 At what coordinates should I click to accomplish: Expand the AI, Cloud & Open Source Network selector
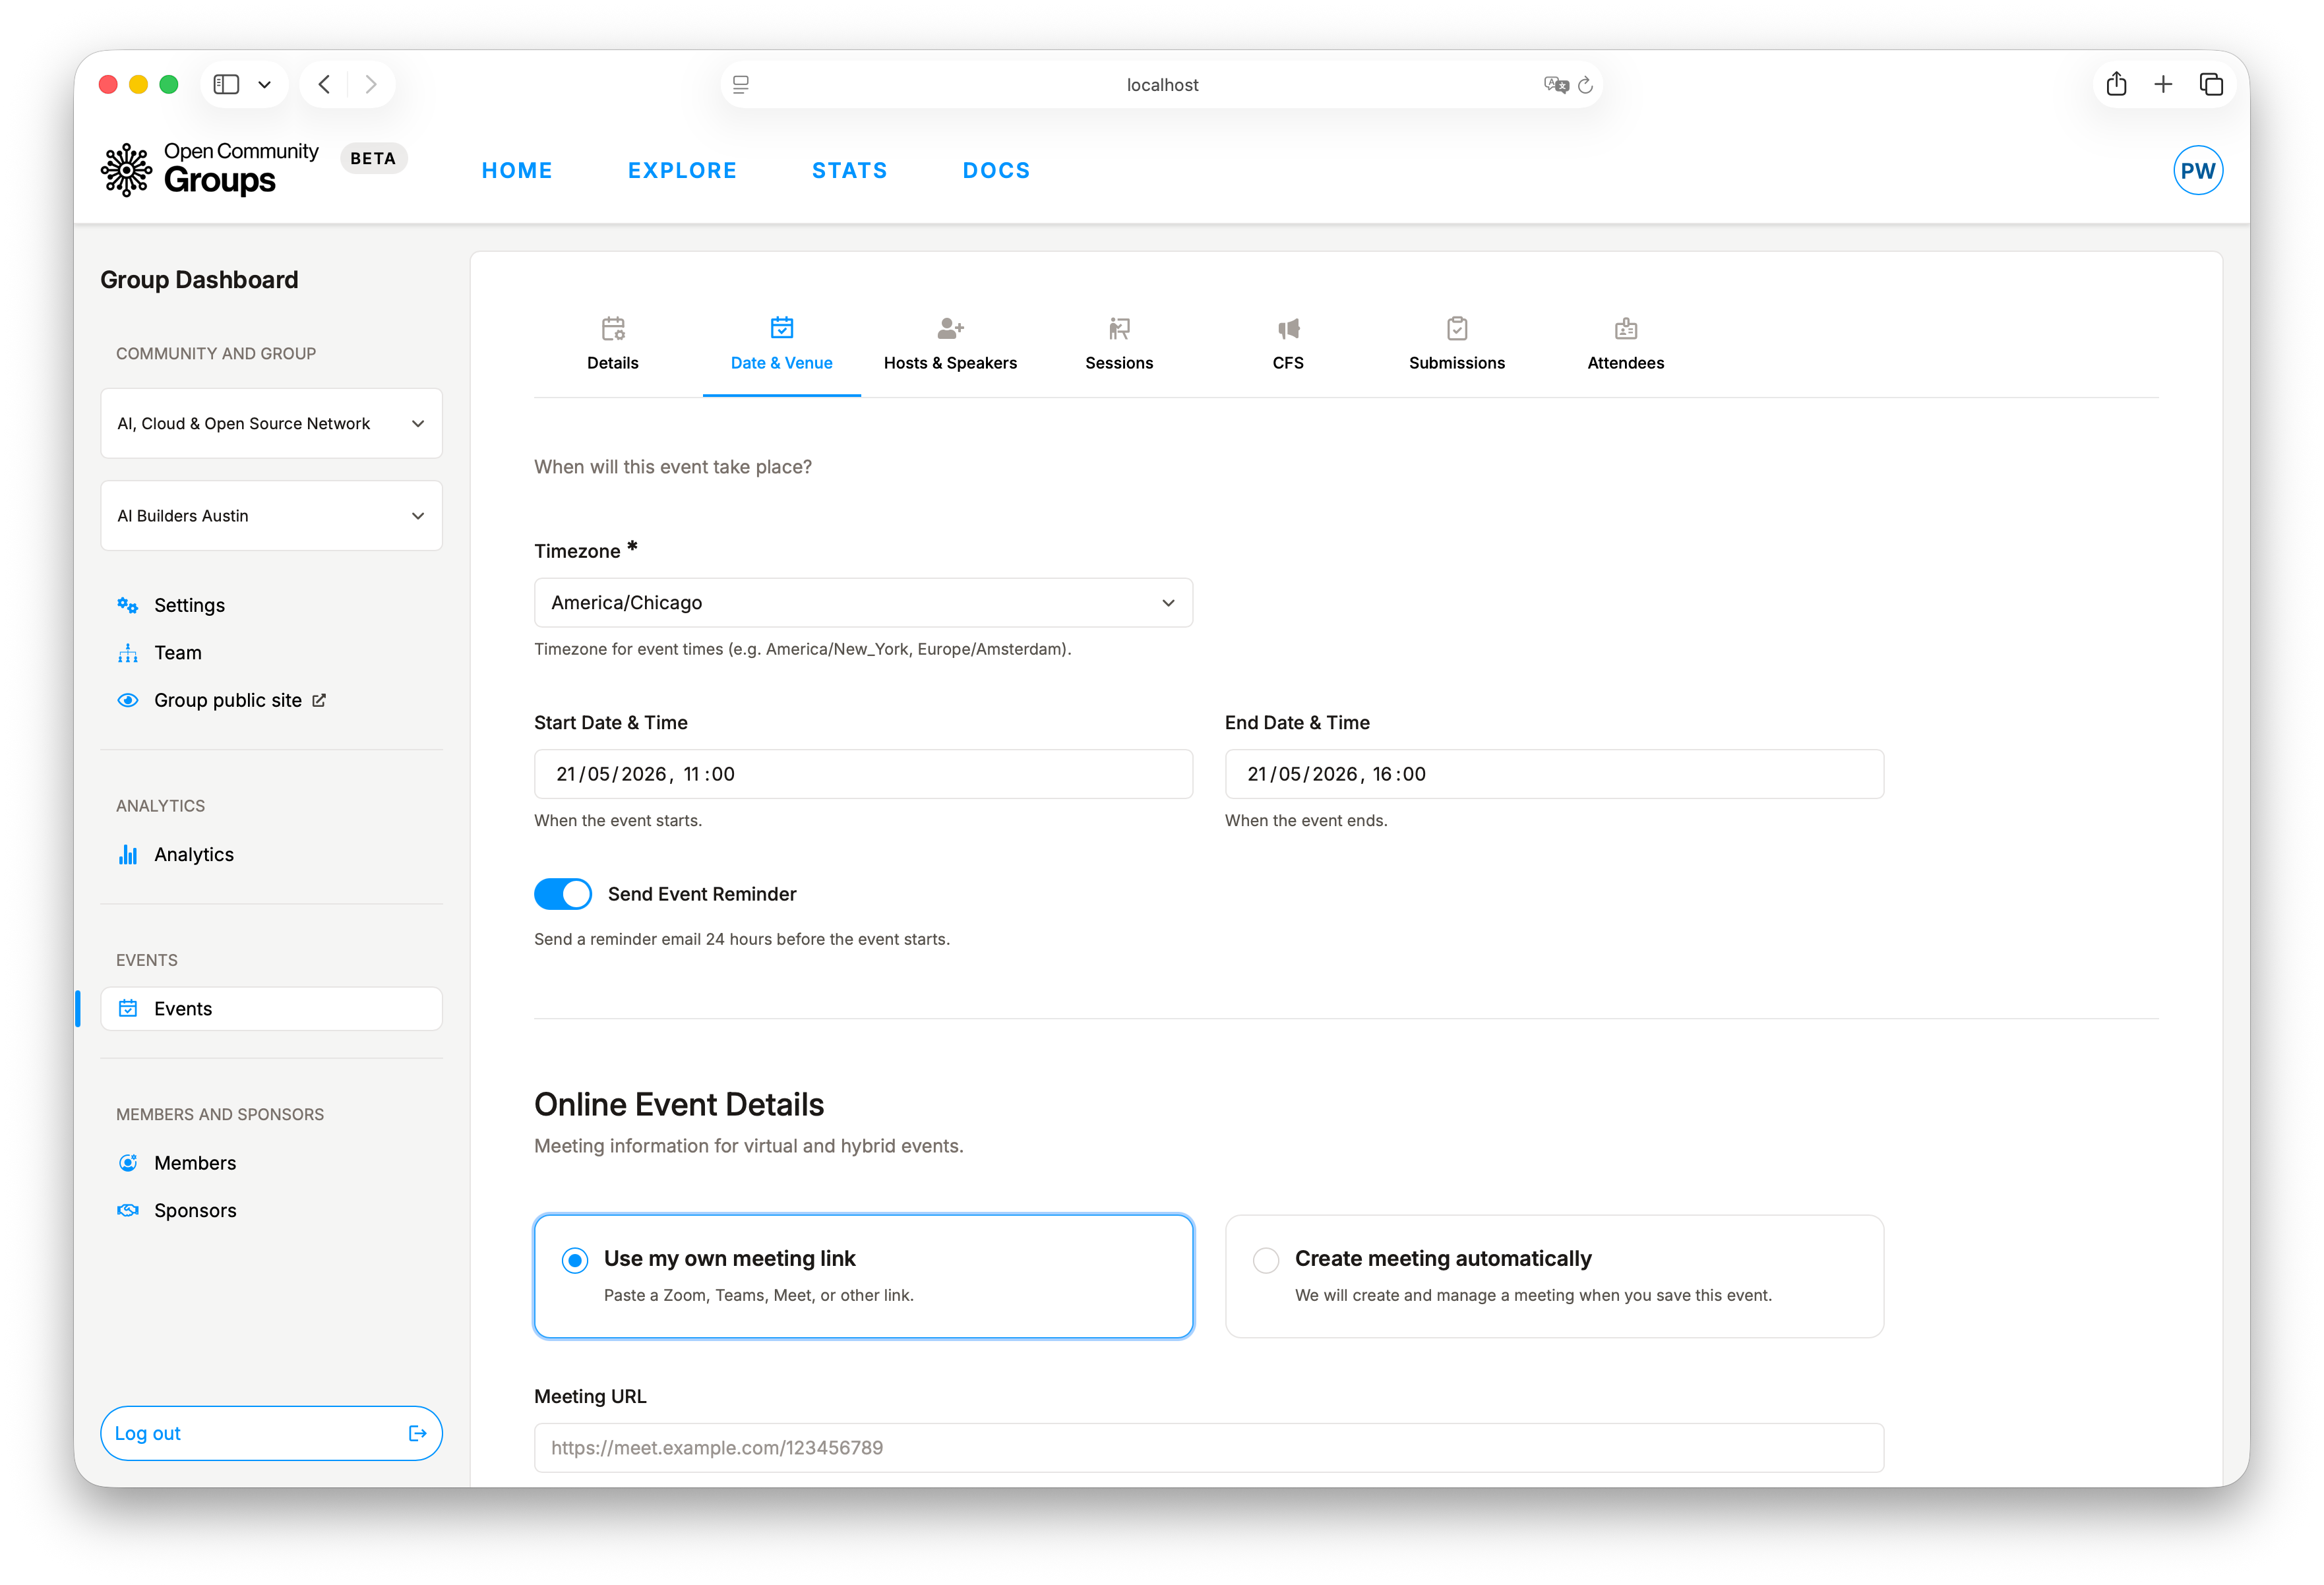tap(271, 424)
